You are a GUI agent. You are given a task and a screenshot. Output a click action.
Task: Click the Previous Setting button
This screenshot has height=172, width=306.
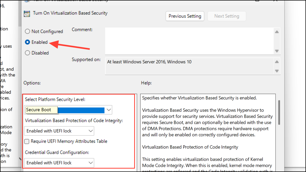185,16
